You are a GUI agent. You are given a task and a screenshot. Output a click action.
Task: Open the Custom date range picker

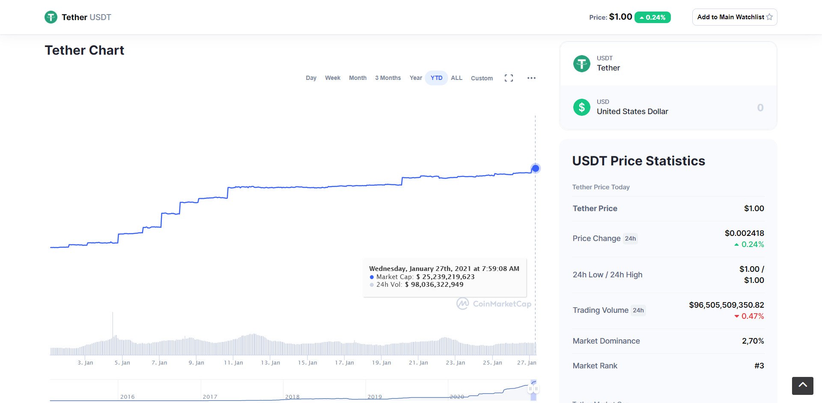[482, 78]
